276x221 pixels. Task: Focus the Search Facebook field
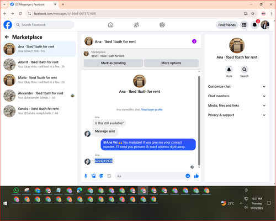click(44, 25)
